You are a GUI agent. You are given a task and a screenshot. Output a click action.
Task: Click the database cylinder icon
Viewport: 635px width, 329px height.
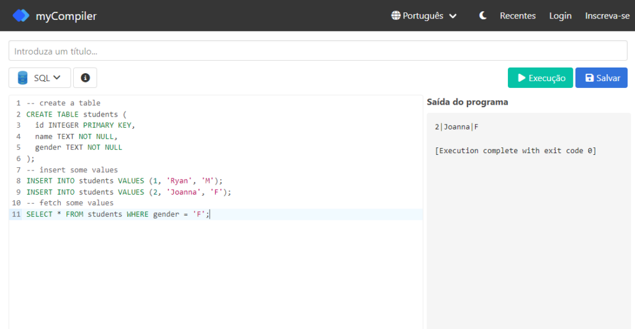pos(23,77)
